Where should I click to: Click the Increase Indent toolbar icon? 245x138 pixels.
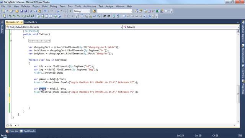[109, 16]
